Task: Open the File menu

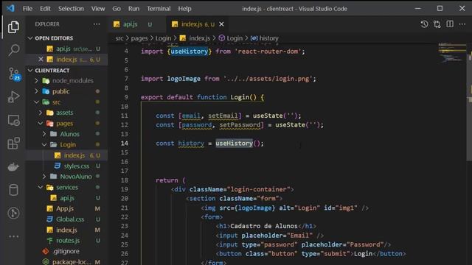Action: tap(27, 8)
